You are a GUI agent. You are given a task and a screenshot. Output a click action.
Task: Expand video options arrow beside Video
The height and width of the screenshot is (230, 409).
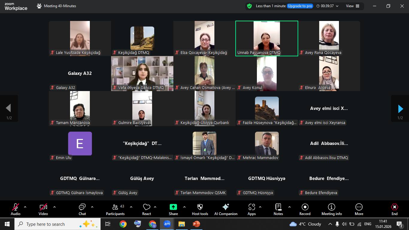54,207
